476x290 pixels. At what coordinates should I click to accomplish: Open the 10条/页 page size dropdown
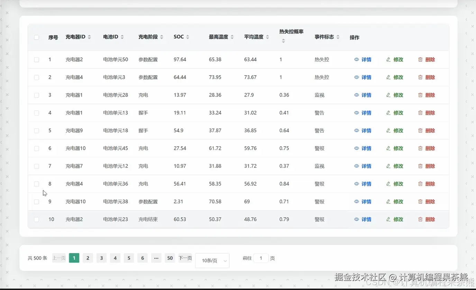212,260
